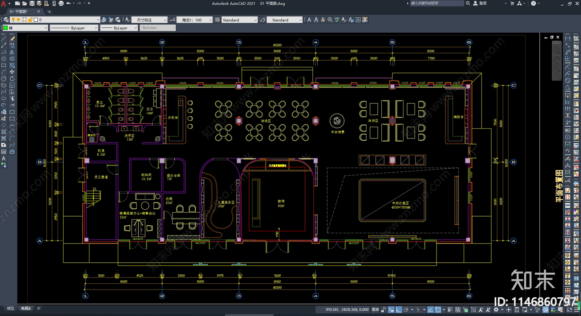The width and height of the screenshot is (581, 316).
Task: Click the Save icon in quick access
Action: 32,3
